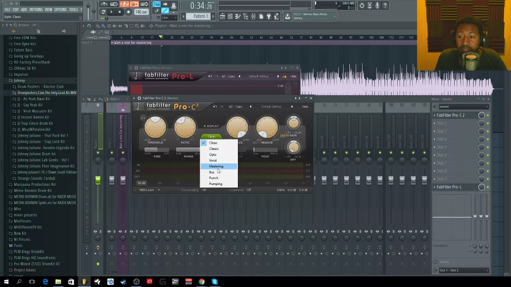This screenshot has height=287, width=511.
Task: Open Pro-L plugin options gear icon
Action: coord(136,68)
